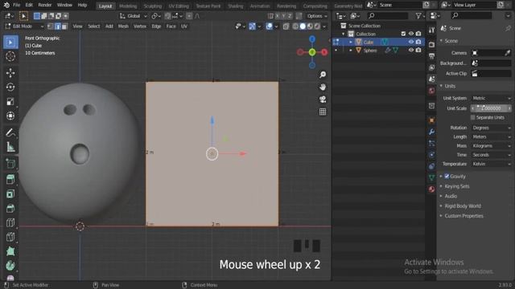Click the pan hand viewport icon
The image size is (515, 289).
(323, 88)
